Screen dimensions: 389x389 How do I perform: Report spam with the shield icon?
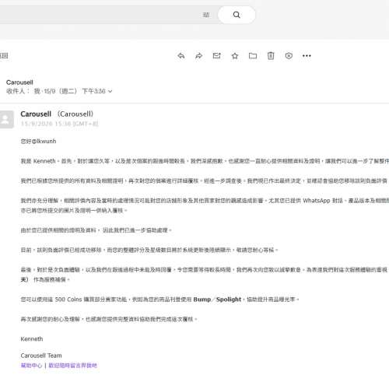289,56
